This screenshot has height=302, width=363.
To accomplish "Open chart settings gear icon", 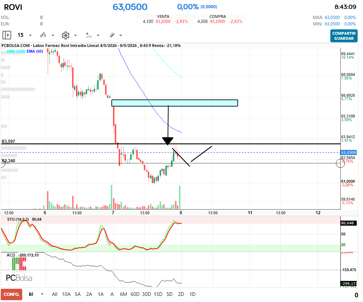I will [66, 35].
